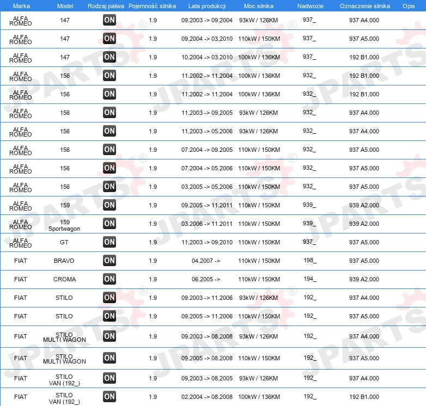This screenshot has width=426, height=406.
Task: Click production date 04.2007 ->
Action: click(206, 261)
